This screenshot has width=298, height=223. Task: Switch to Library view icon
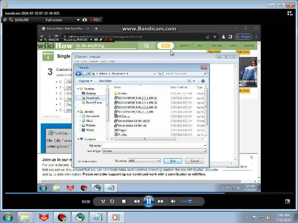[x=290, y=13]
